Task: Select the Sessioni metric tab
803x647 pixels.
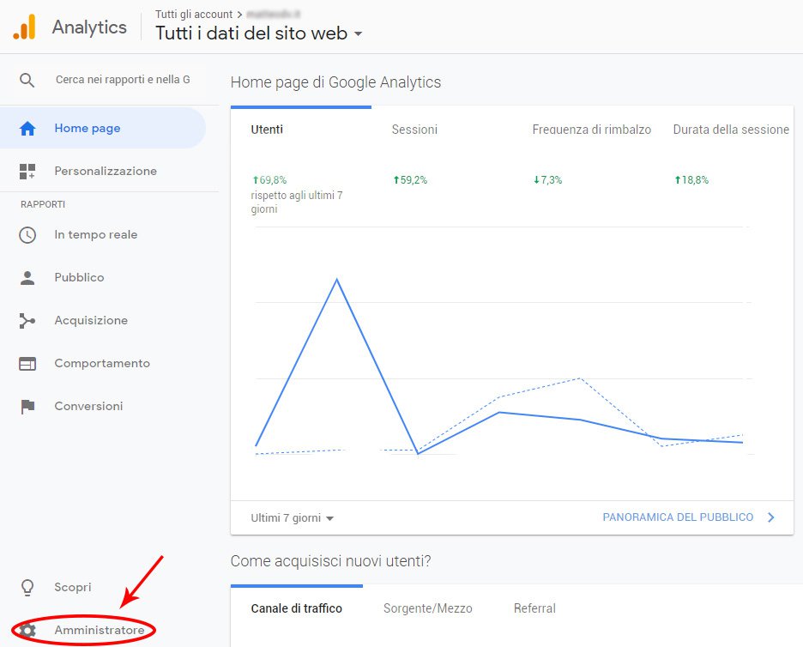Action: tap(414, 130)
